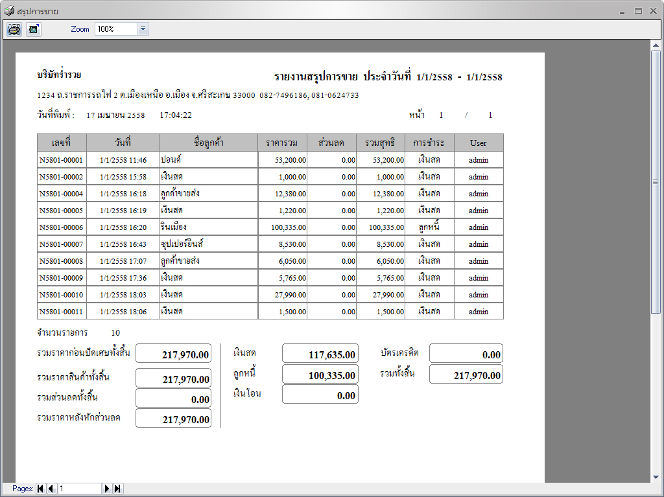This screenshot has width=664, height=497.
Task: Maximize the สรุปการขาย window
Action: point(638,11)
